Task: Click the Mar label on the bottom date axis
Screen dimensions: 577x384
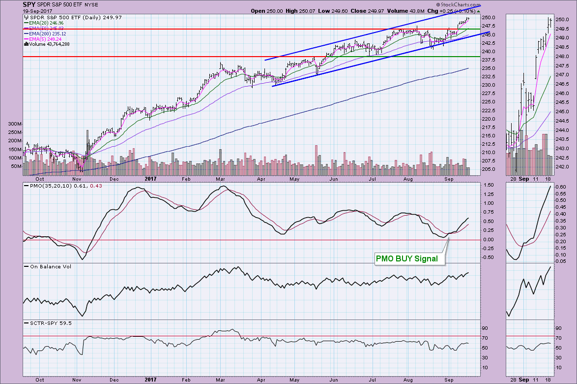Action: tap(220, 380)
